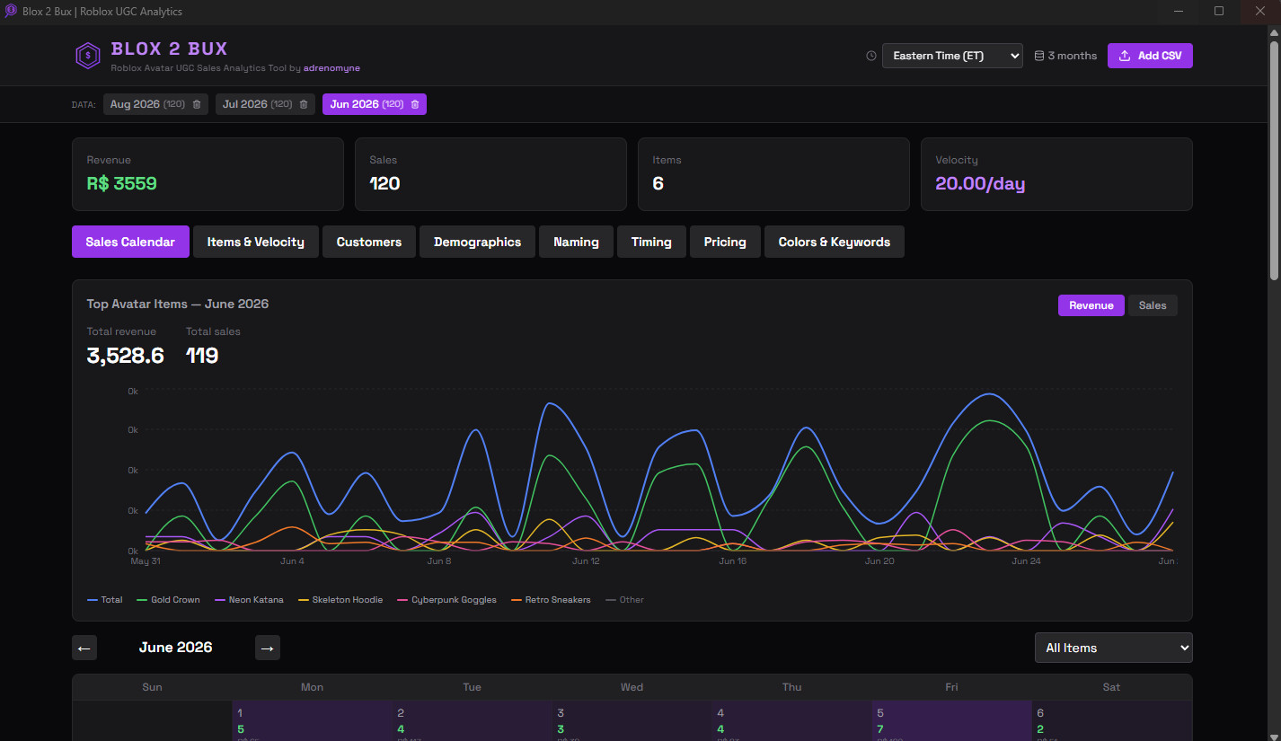This screenshot has height=741, width=1281.
Task: Go to next month with right arrow
Action: point(268,648)
